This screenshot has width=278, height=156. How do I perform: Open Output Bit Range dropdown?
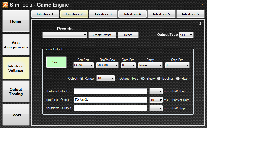click(x=105, y=78)
